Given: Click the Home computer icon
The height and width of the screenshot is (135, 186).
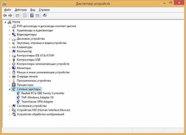Looking at the screenshot, I should coord(9,22).
